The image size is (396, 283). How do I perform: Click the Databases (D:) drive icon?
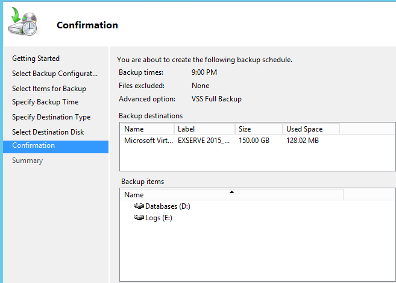point(139,206)
